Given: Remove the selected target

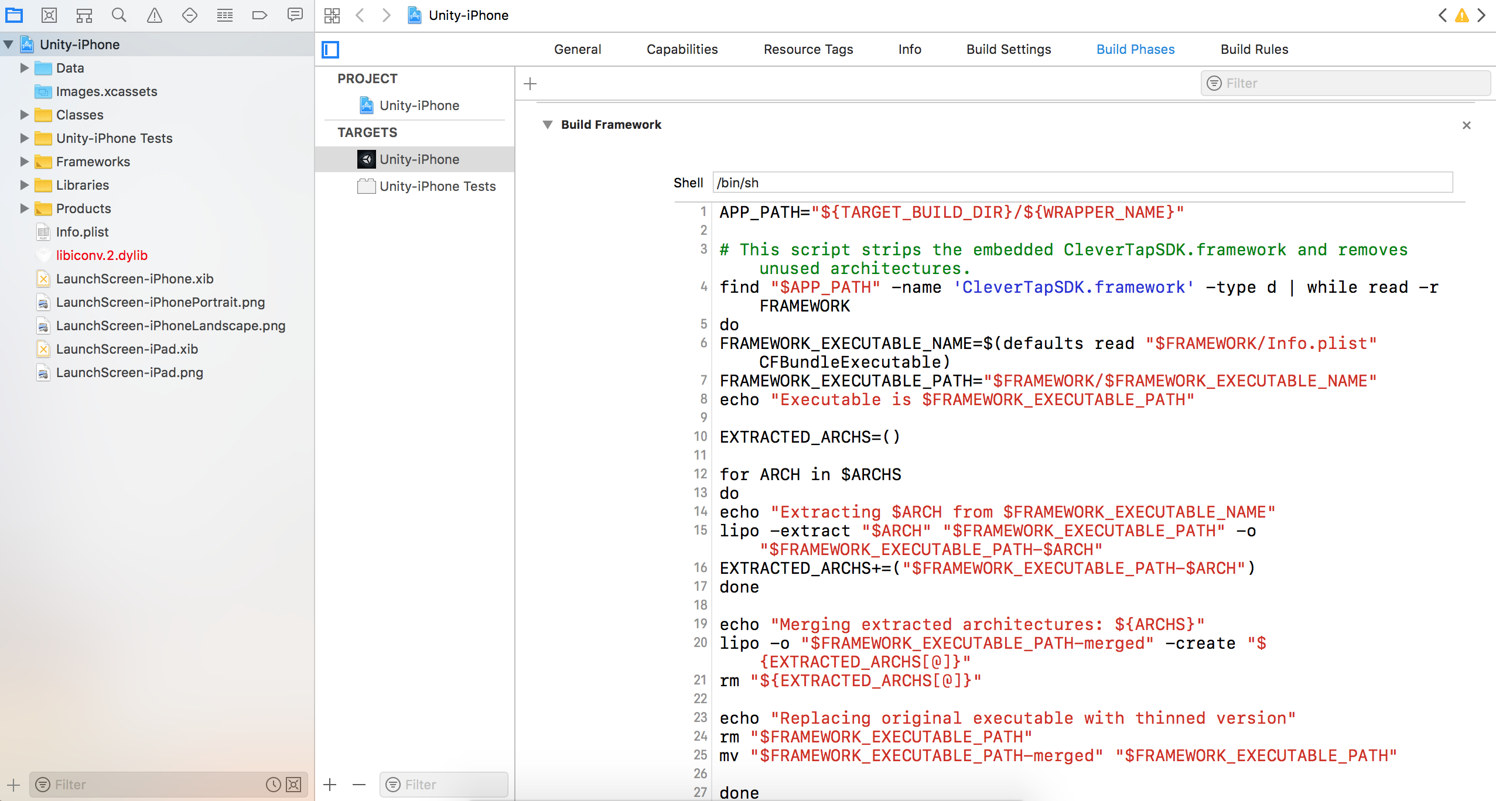Looking at the screenshot, I should 359,785.
